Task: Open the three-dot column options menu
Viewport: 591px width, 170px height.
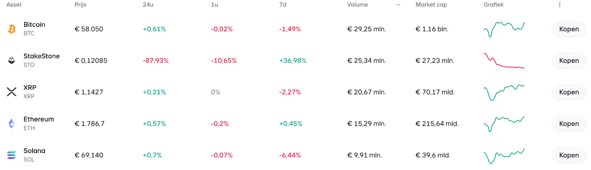Action: pos(560,5)
